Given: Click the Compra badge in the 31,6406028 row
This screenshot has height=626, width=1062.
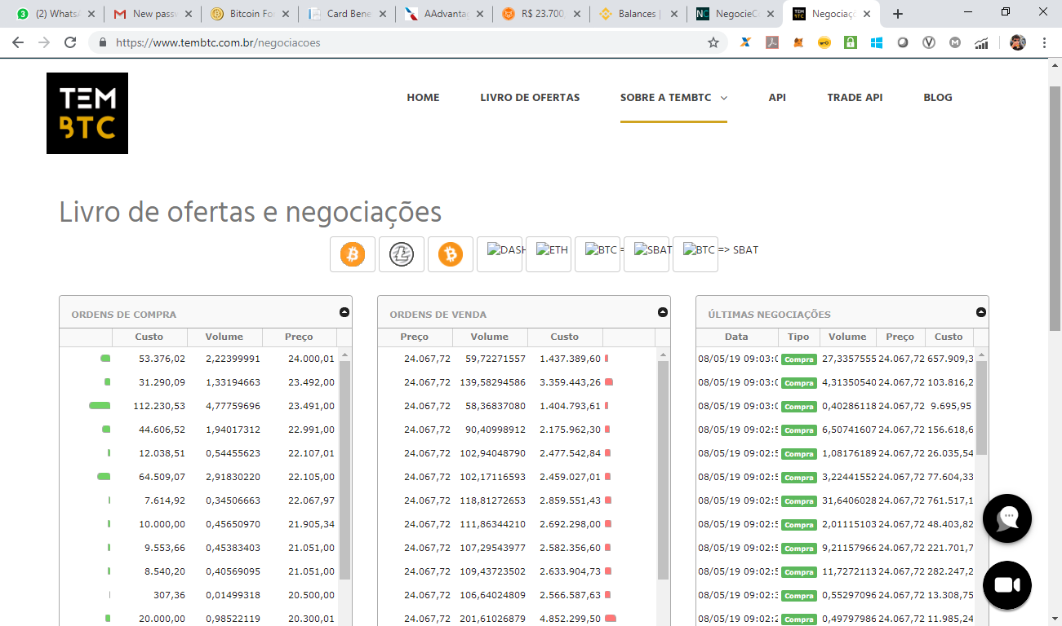Looking at the screenshot, I should [799, 501].
